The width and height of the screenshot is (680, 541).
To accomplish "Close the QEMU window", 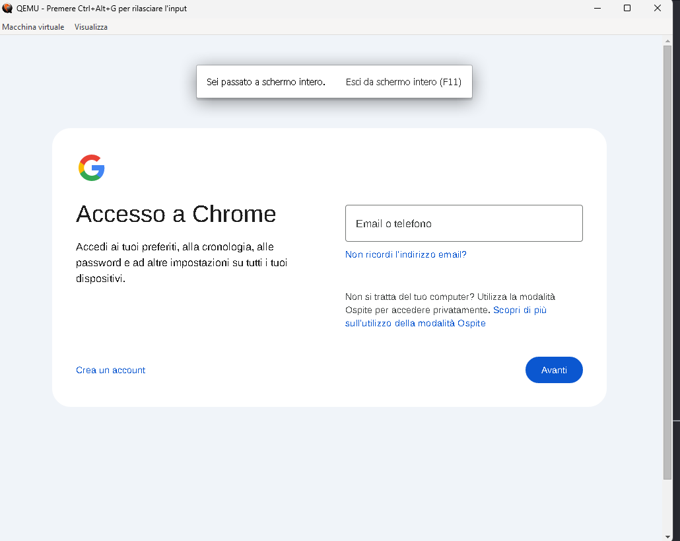I will 658,8.
